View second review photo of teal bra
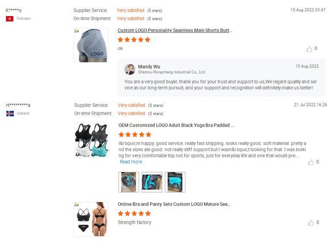 tap(152, 182)
